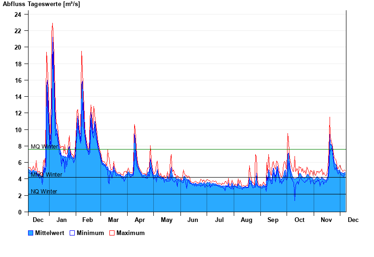Select the Jan month label on x-axis
This screenshot has height=257, width=374.
click(61, 220)
